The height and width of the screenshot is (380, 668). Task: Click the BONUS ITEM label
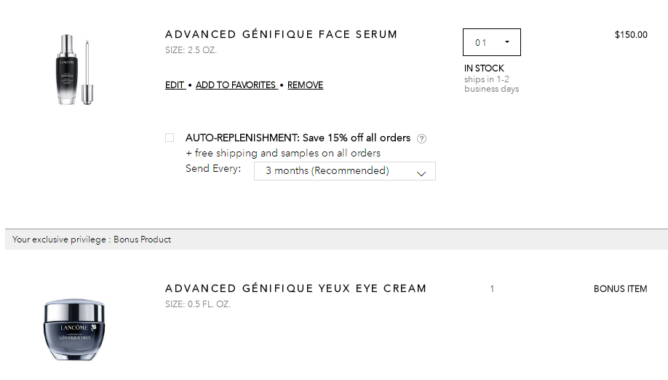click(x=620, y=289)
